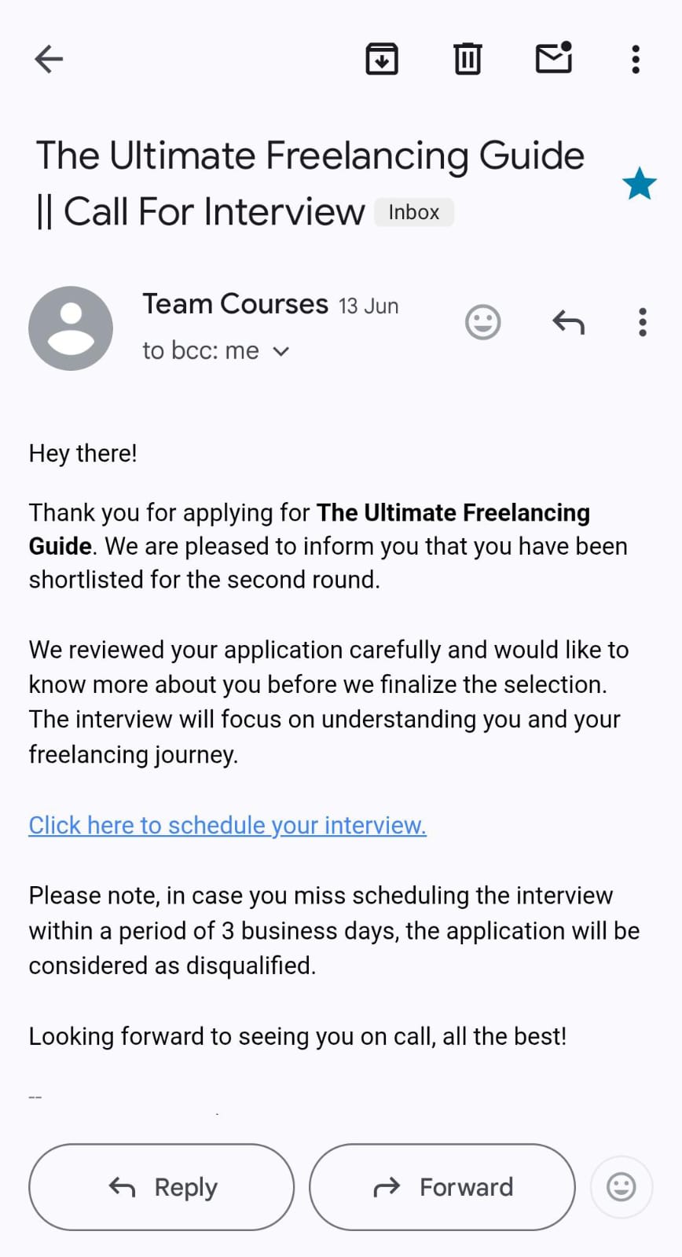Open the Team Courses sender avatar
This screenshot has width=682, height=1257.
71,328
